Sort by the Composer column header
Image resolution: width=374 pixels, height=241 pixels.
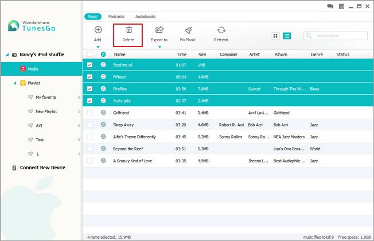coord(228,55)
